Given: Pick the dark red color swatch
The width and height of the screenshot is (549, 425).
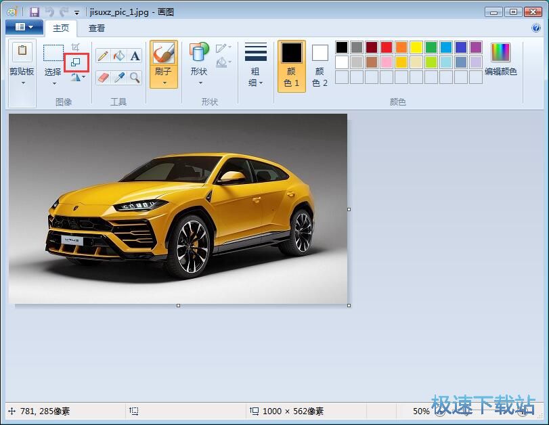Looking at the screenshot, I should (x=372, y=47).
